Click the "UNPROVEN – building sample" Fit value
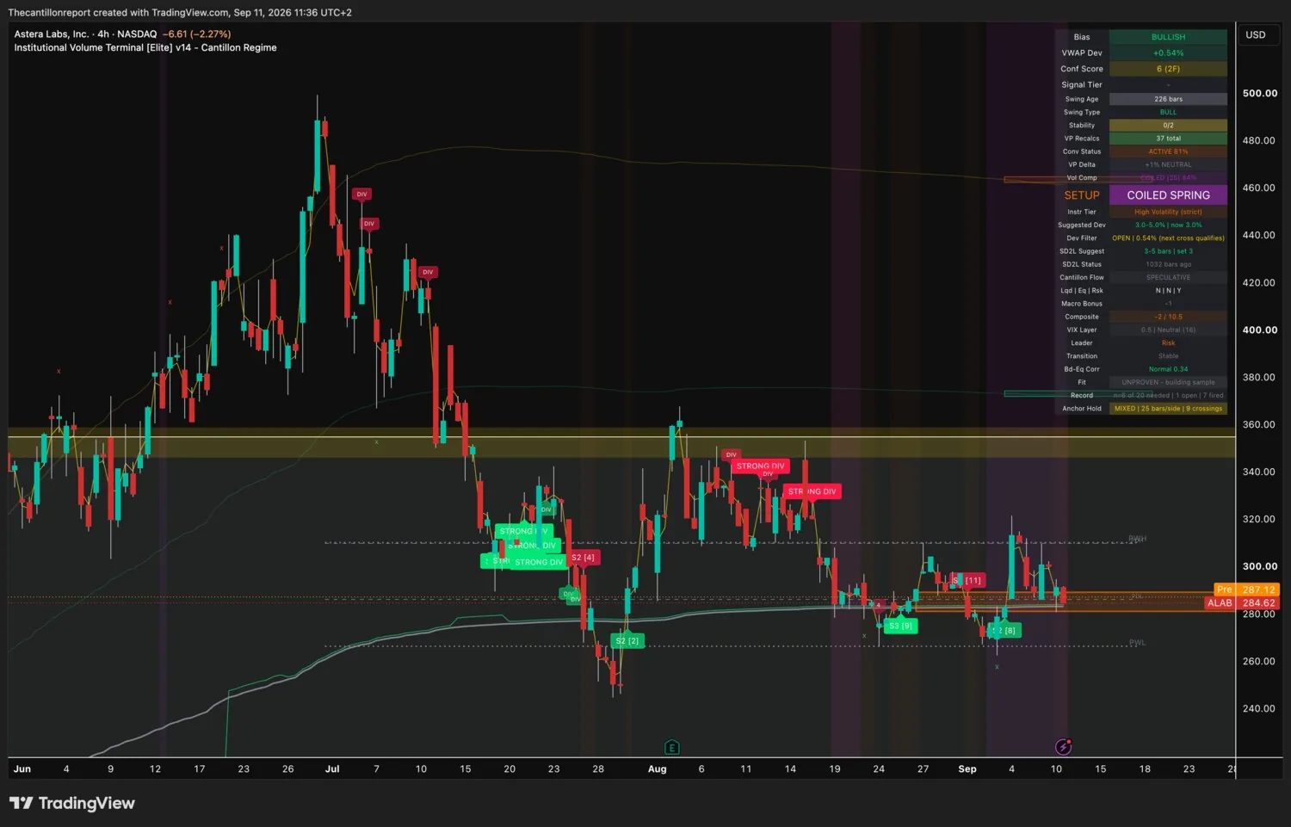 tap(1168, 382)
